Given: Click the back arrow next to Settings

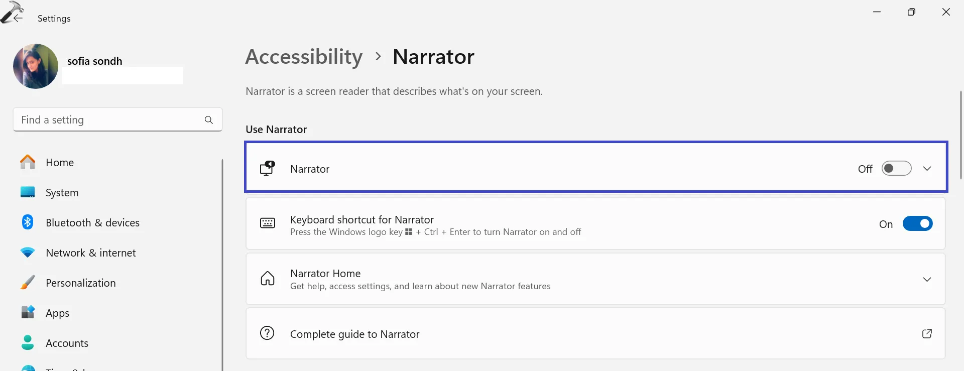Looking at the screenshot, I should pos(18,18).
